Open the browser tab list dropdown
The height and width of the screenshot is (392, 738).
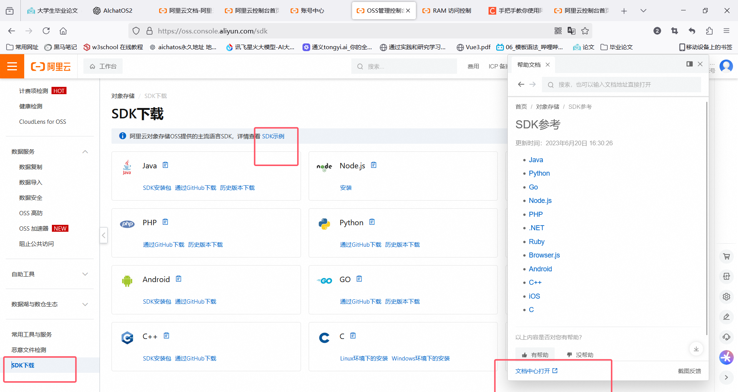point(643,11)
